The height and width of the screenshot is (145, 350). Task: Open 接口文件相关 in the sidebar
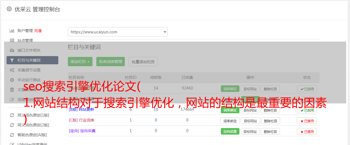point(29,50)
